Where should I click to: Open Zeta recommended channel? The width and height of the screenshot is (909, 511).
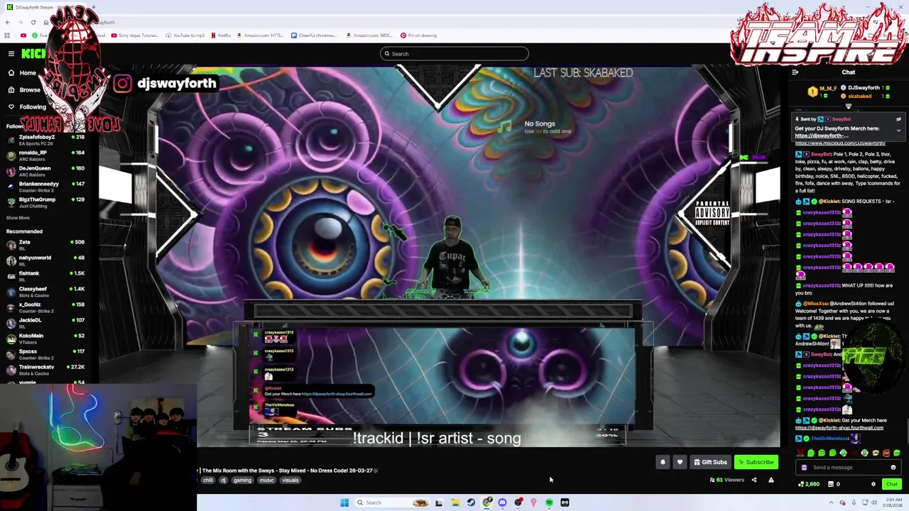[x=45, y=245]
